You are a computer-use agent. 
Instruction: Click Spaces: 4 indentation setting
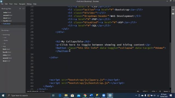[167, 91]
